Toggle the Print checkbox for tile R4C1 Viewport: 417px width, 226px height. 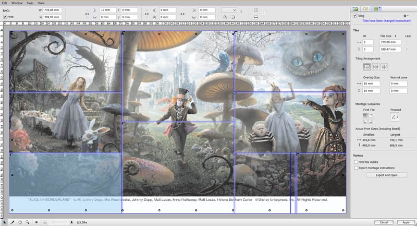pyautogui.click(x=5, y=17)
